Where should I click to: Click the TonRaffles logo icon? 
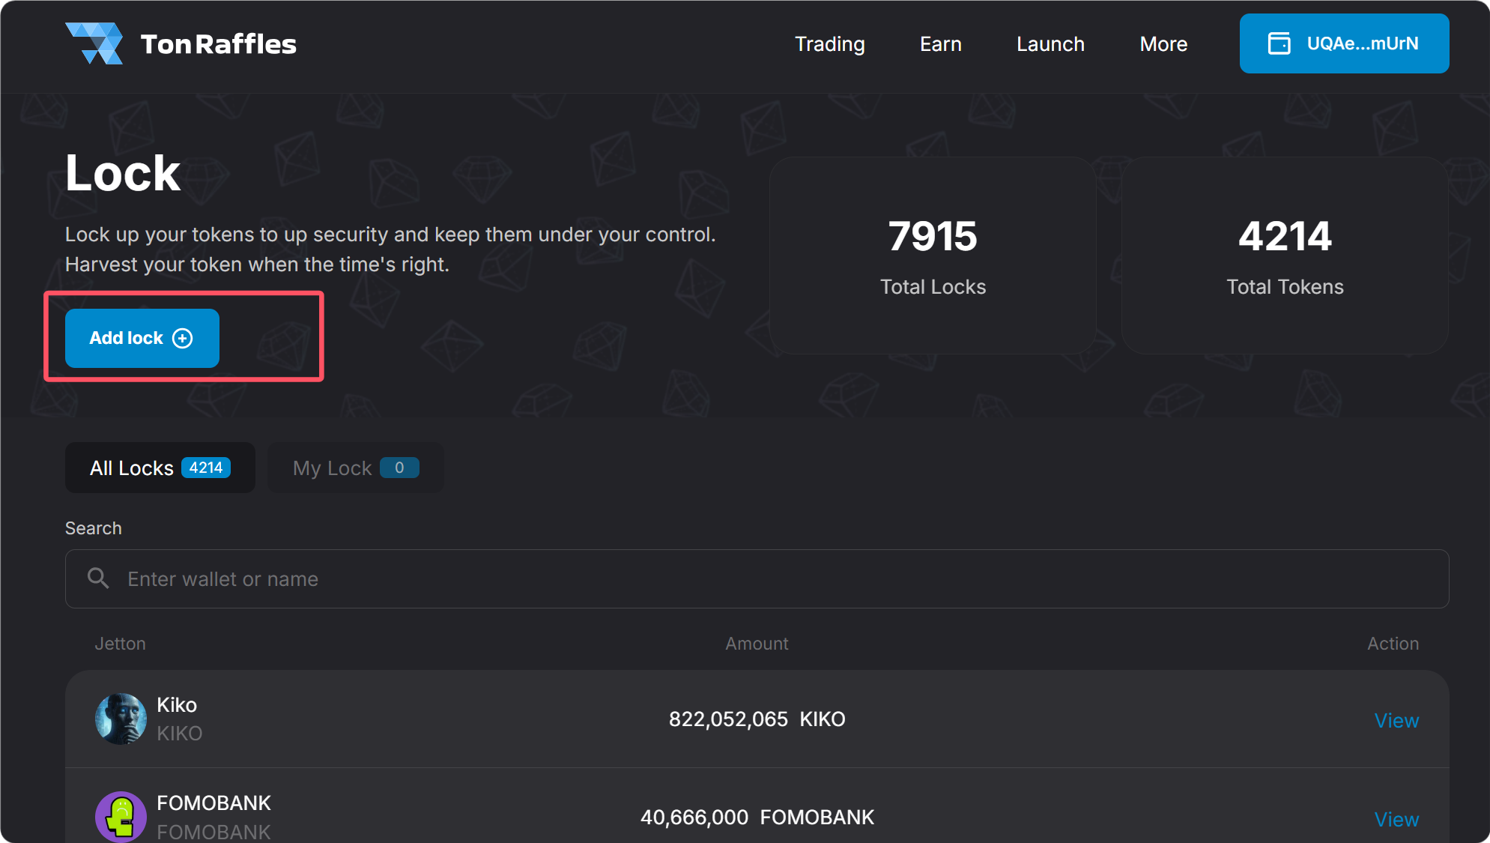click(94, 43)
